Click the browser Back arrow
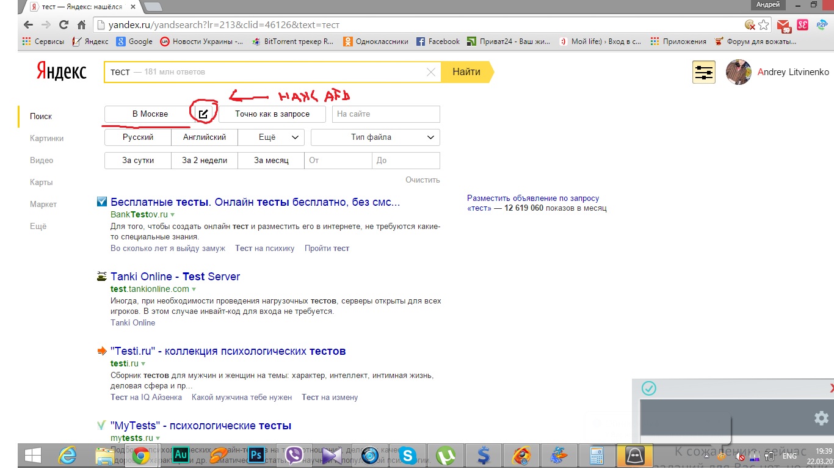Image resolution: width=834 pixels, height=469 pixels. (27, 25)
